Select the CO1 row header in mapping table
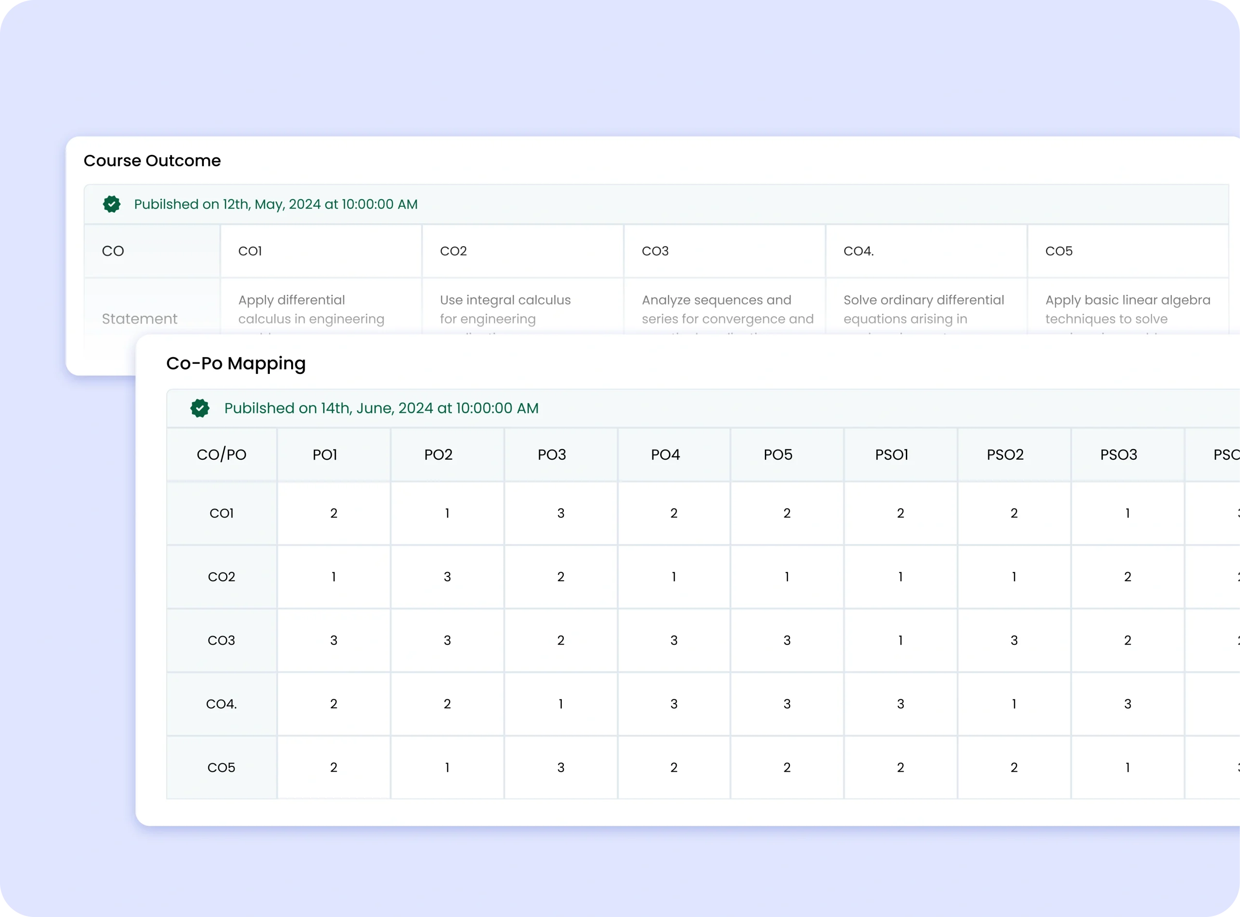The image size is (1240, 917). (221, 513)
